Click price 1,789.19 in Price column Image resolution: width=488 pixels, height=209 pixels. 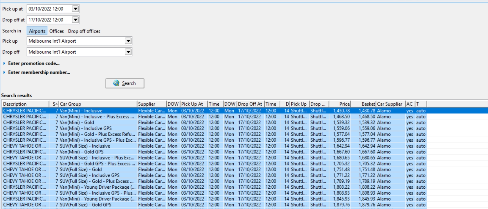click(x=341, y=181)
